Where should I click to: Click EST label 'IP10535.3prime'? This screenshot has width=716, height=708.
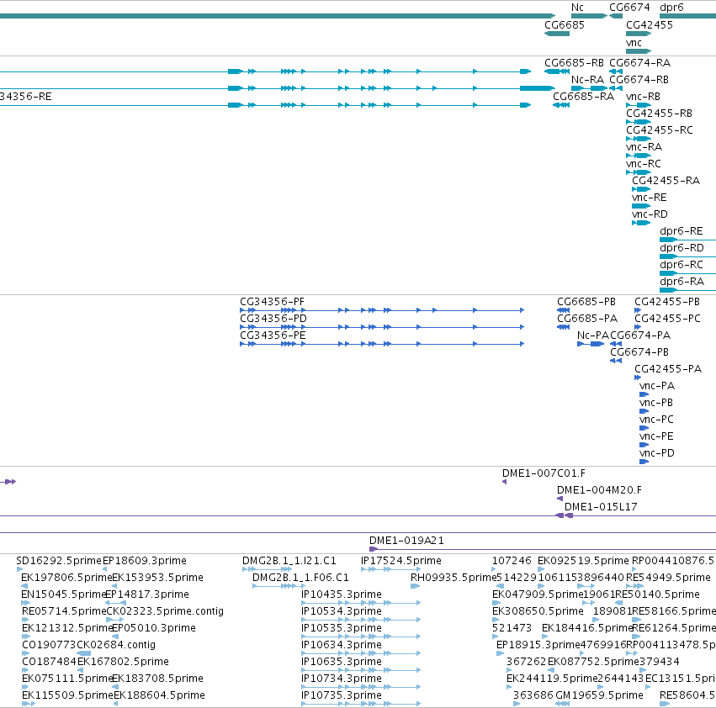[342, 628]
